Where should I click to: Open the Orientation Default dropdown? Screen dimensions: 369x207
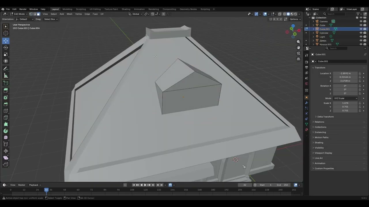25,19
